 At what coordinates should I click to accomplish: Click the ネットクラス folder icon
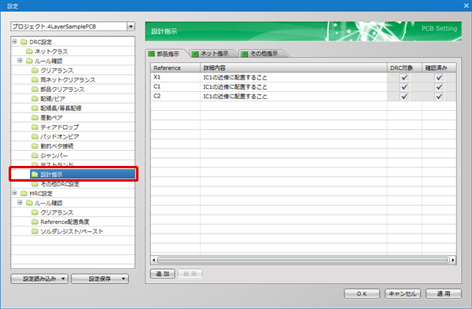click(x=29, y=51)
